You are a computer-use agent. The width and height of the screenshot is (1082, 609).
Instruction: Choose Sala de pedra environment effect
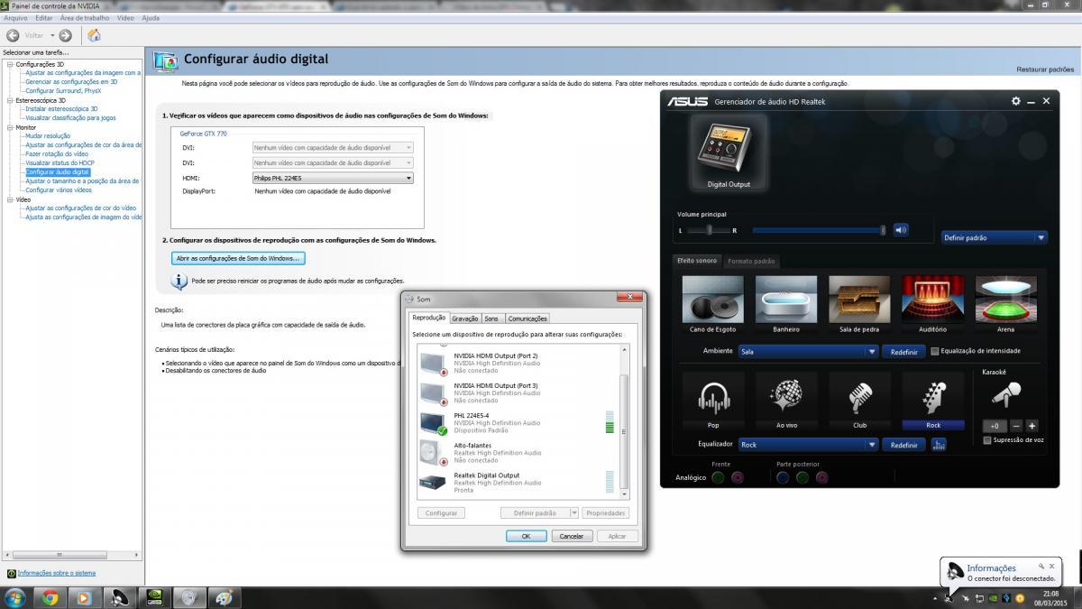point(859,300)
